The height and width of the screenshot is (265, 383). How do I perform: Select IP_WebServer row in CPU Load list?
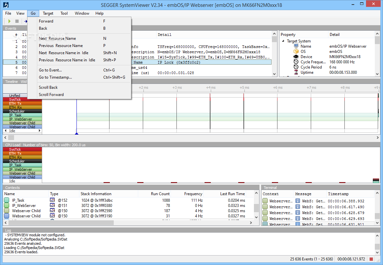click(22, 169)
